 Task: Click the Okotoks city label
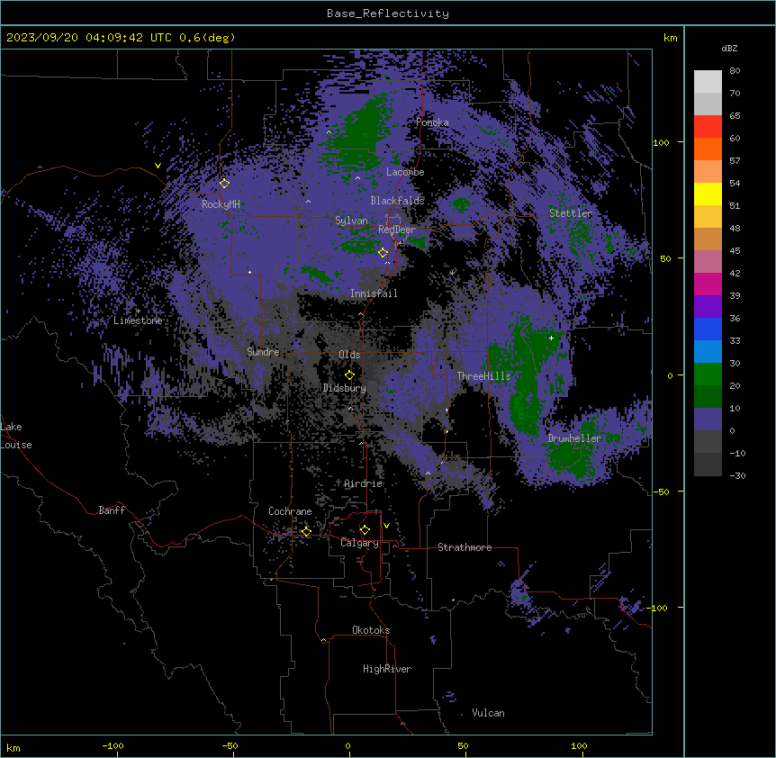(x=371, y=630)
